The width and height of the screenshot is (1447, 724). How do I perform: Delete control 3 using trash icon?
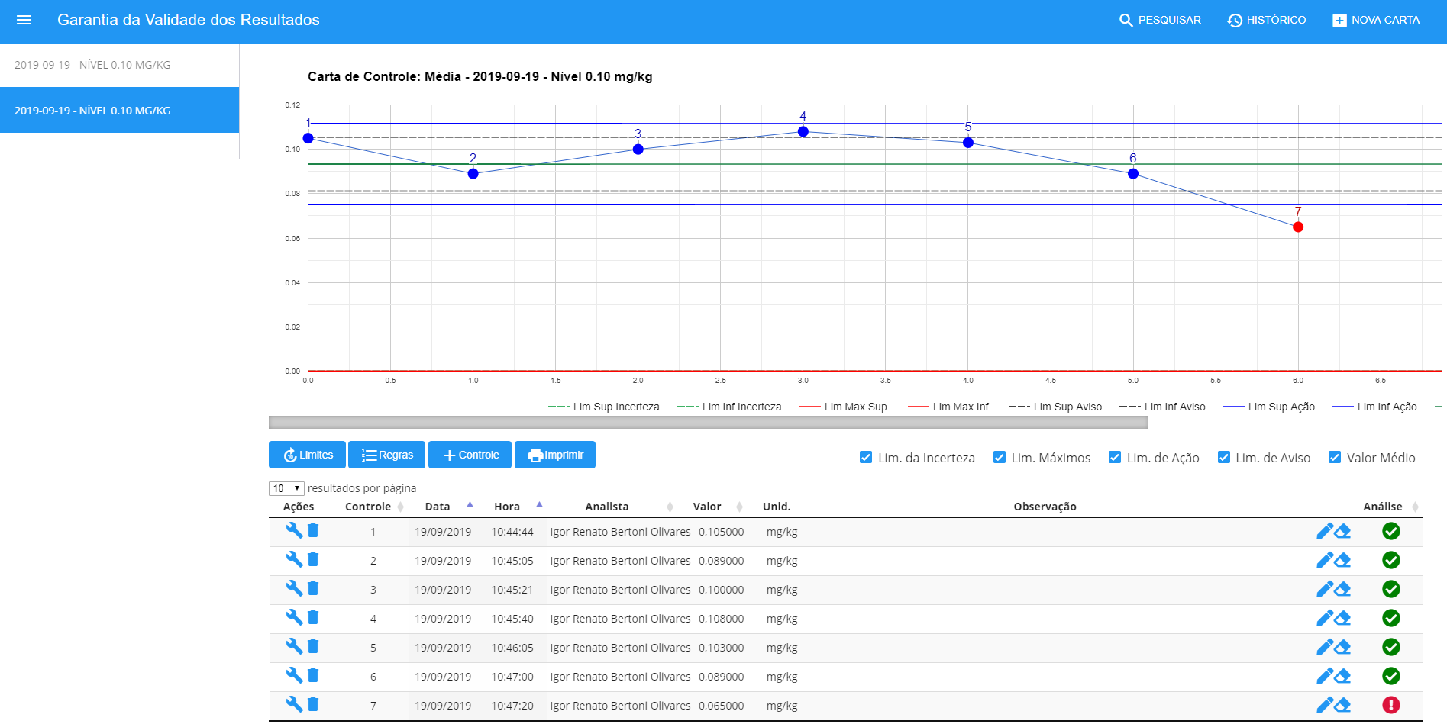coord(313,588)
